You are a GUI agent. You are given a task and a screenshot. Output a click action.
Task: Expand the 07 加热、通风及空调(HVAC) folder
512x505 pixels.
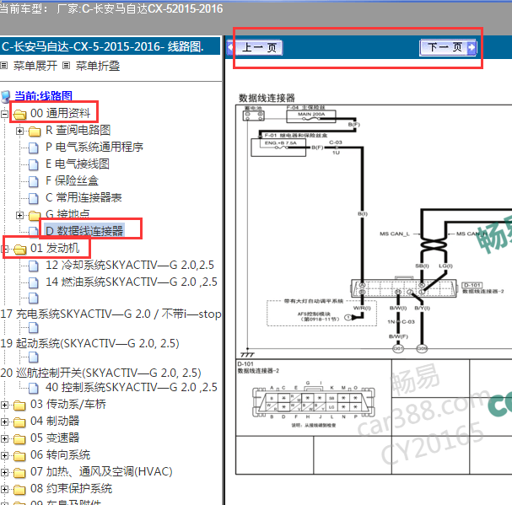tap(4, 472)
